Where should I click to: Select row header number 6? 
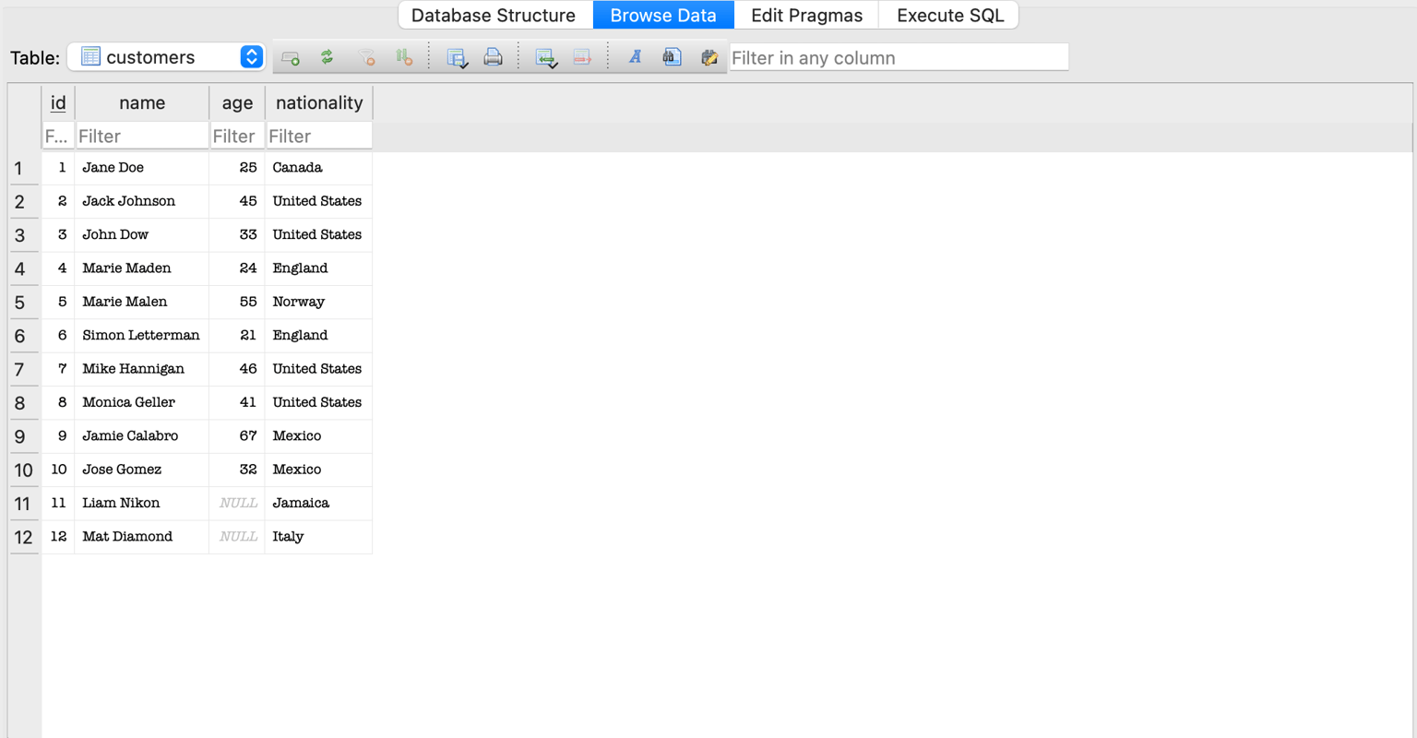click(x=24, y=336)
